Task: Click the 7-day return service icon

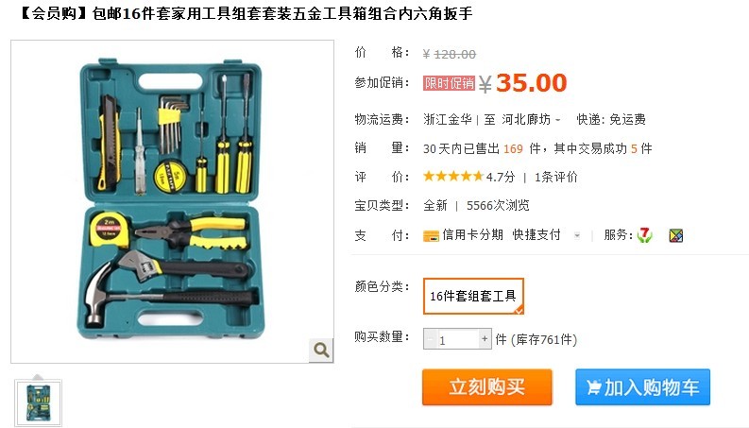Action: (x=644, y=235)
